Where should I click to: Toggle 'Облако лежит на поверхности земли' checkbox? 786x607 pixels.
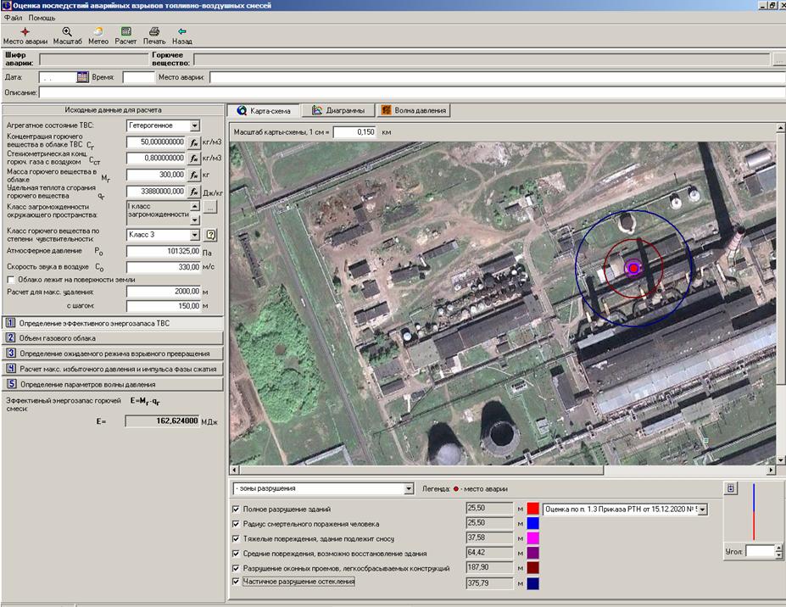coord(10,279)
